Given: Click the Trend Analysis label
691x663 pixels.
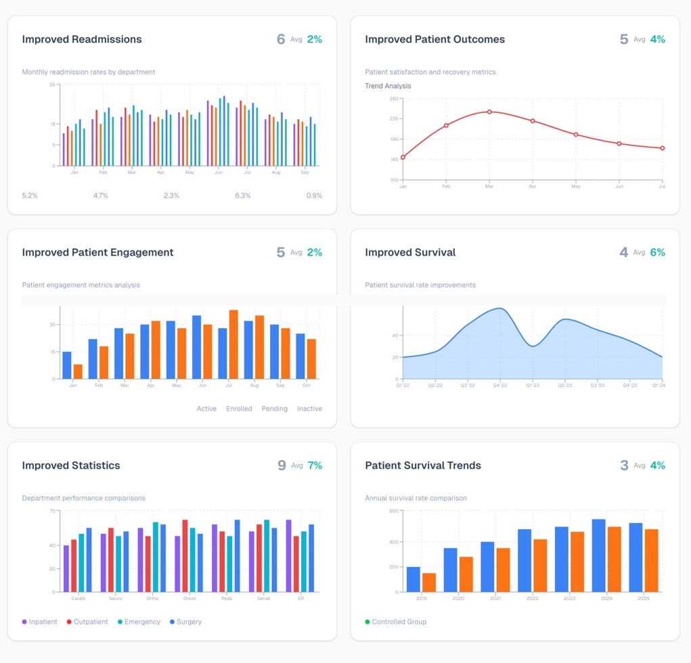Looking at the screenshot, I should pos(388,86).
